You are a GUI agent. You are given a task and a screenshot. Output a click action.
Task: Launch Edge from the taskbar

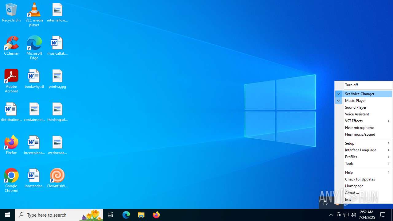126,215
